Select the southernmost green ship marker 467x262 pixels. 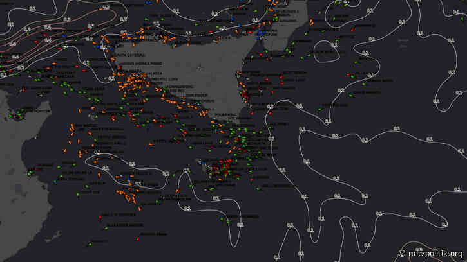coord(90,242)
